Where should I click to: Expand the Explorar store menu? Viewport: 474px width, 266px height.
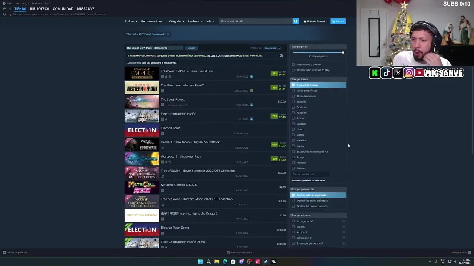(131, 21)
